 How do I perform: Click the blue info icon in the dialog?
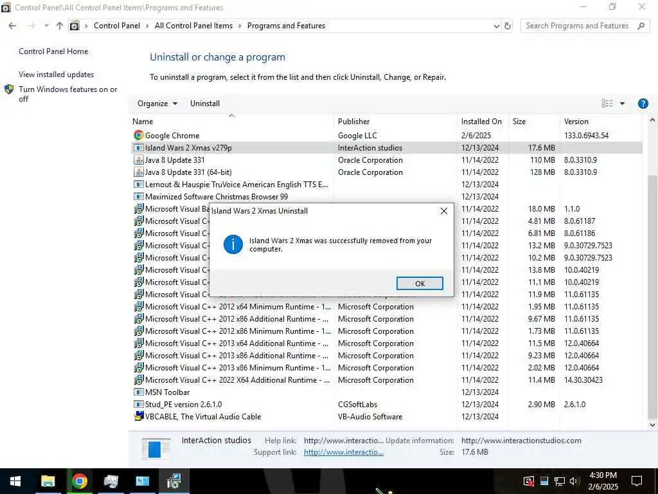coord(233,244)
